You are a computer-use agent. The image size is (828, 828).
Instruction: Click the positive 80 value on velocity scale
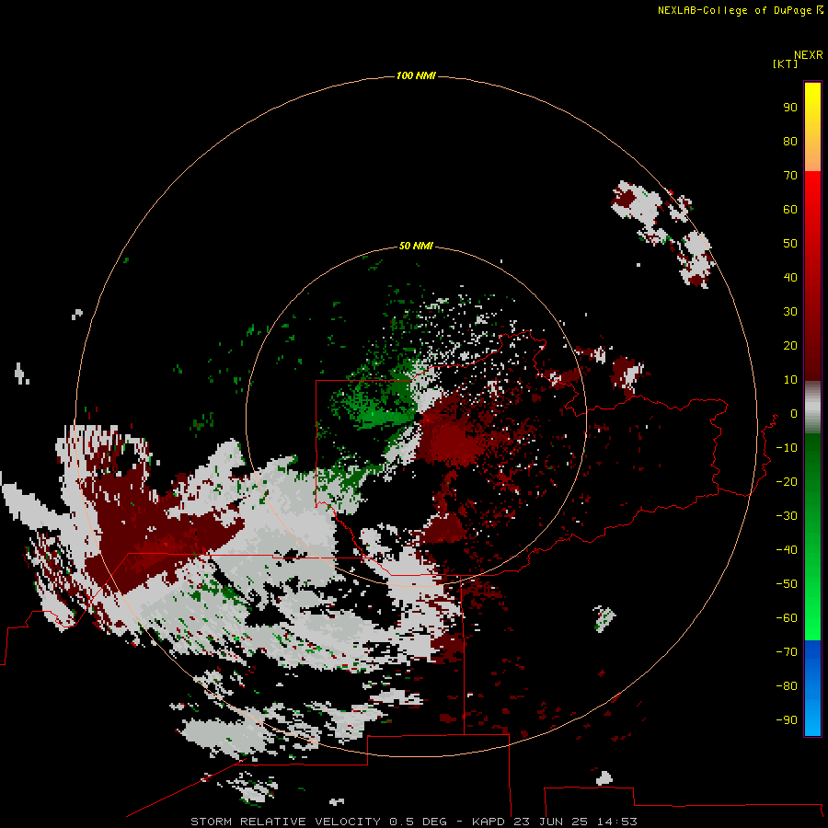(790, 142)
